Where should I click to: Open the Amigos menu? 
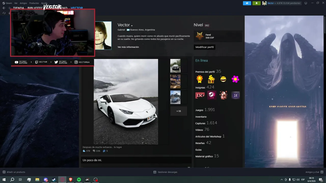pyautogui.click(x=23, y=3)
